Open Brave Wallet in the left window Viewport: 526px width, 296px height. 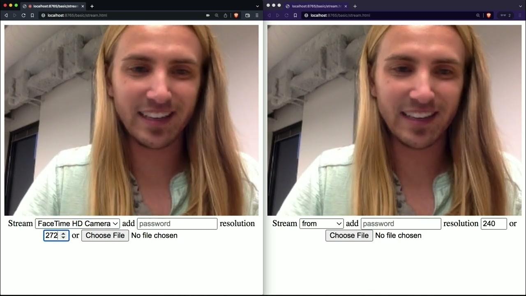click(247, 15)
